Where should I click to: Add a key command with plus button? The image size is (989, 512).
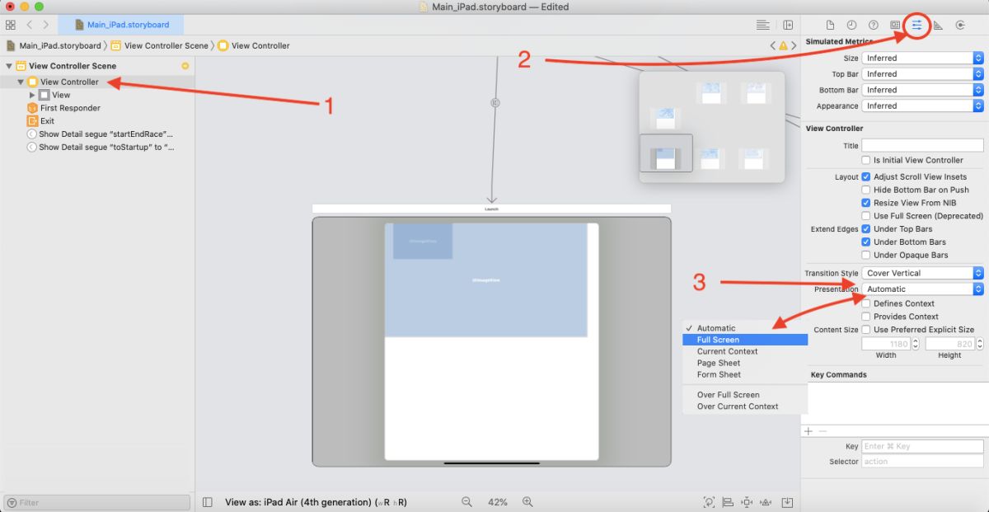click(x=809, y=431)
